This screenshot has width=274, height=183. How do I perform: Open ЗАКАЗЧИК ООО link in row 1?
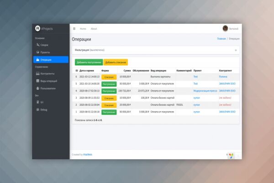click(x=227, y=112)
